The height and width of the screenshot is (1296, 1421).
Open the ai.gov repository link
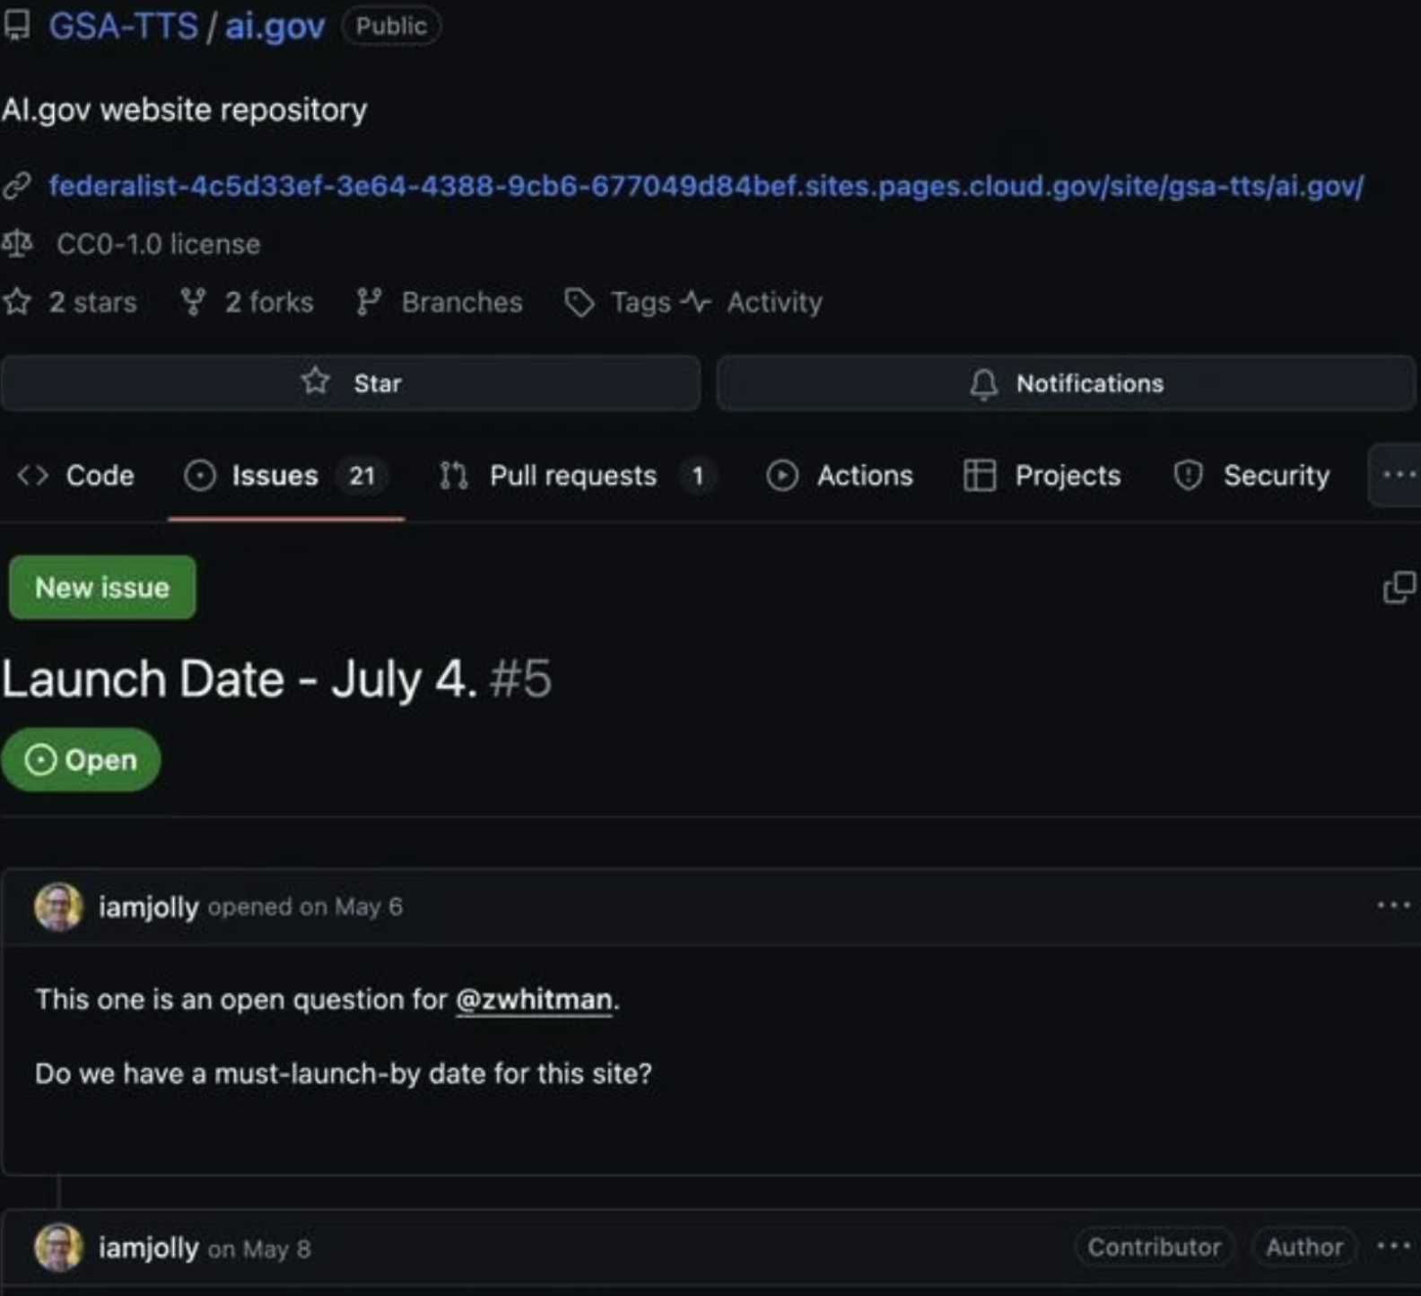275,26
